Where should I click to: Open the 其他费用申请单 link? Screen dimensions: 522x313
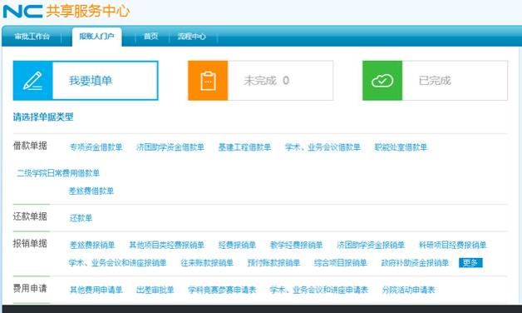96,290
